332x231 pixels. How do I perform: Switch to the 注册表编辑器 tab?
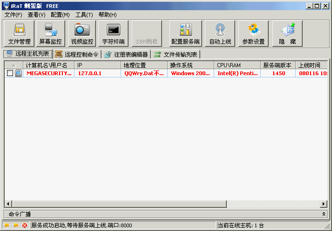(x=126, y=54)
